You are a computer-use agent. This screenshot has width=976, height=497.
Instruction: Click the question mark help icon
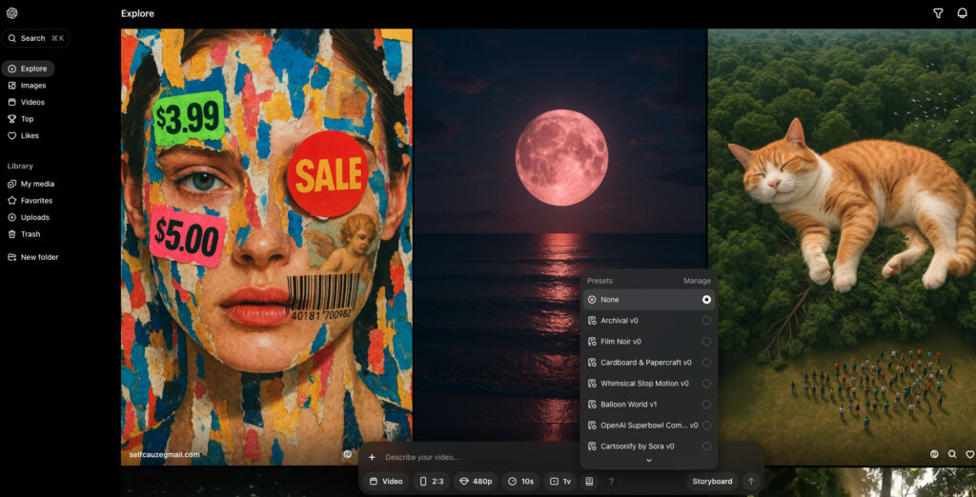(x=611, y=482)
